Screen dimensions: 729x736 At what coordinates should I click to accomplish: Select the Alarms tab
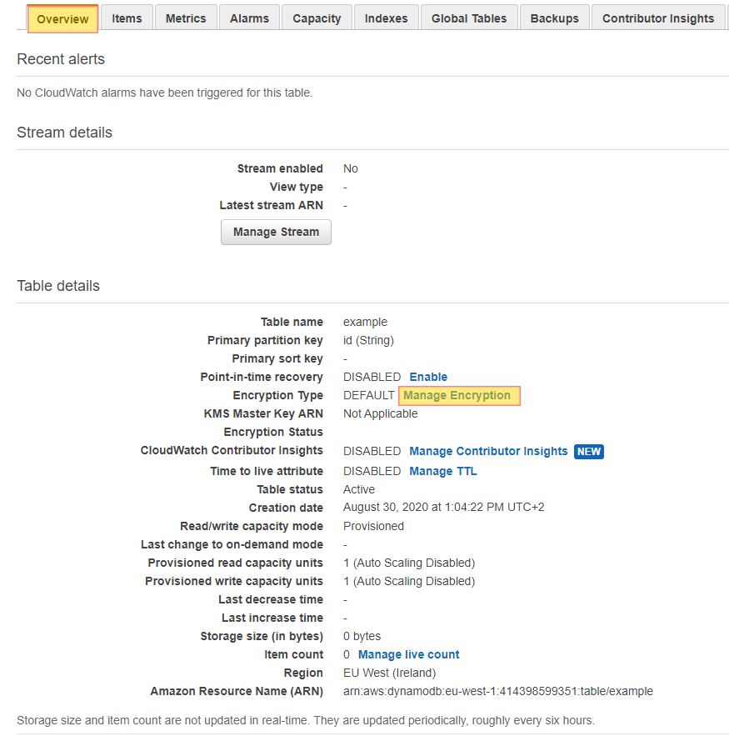coord(248,18)
